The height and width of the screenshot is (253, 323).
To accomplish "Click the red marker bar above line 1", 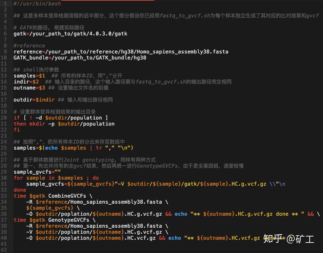I will (107, 1).
